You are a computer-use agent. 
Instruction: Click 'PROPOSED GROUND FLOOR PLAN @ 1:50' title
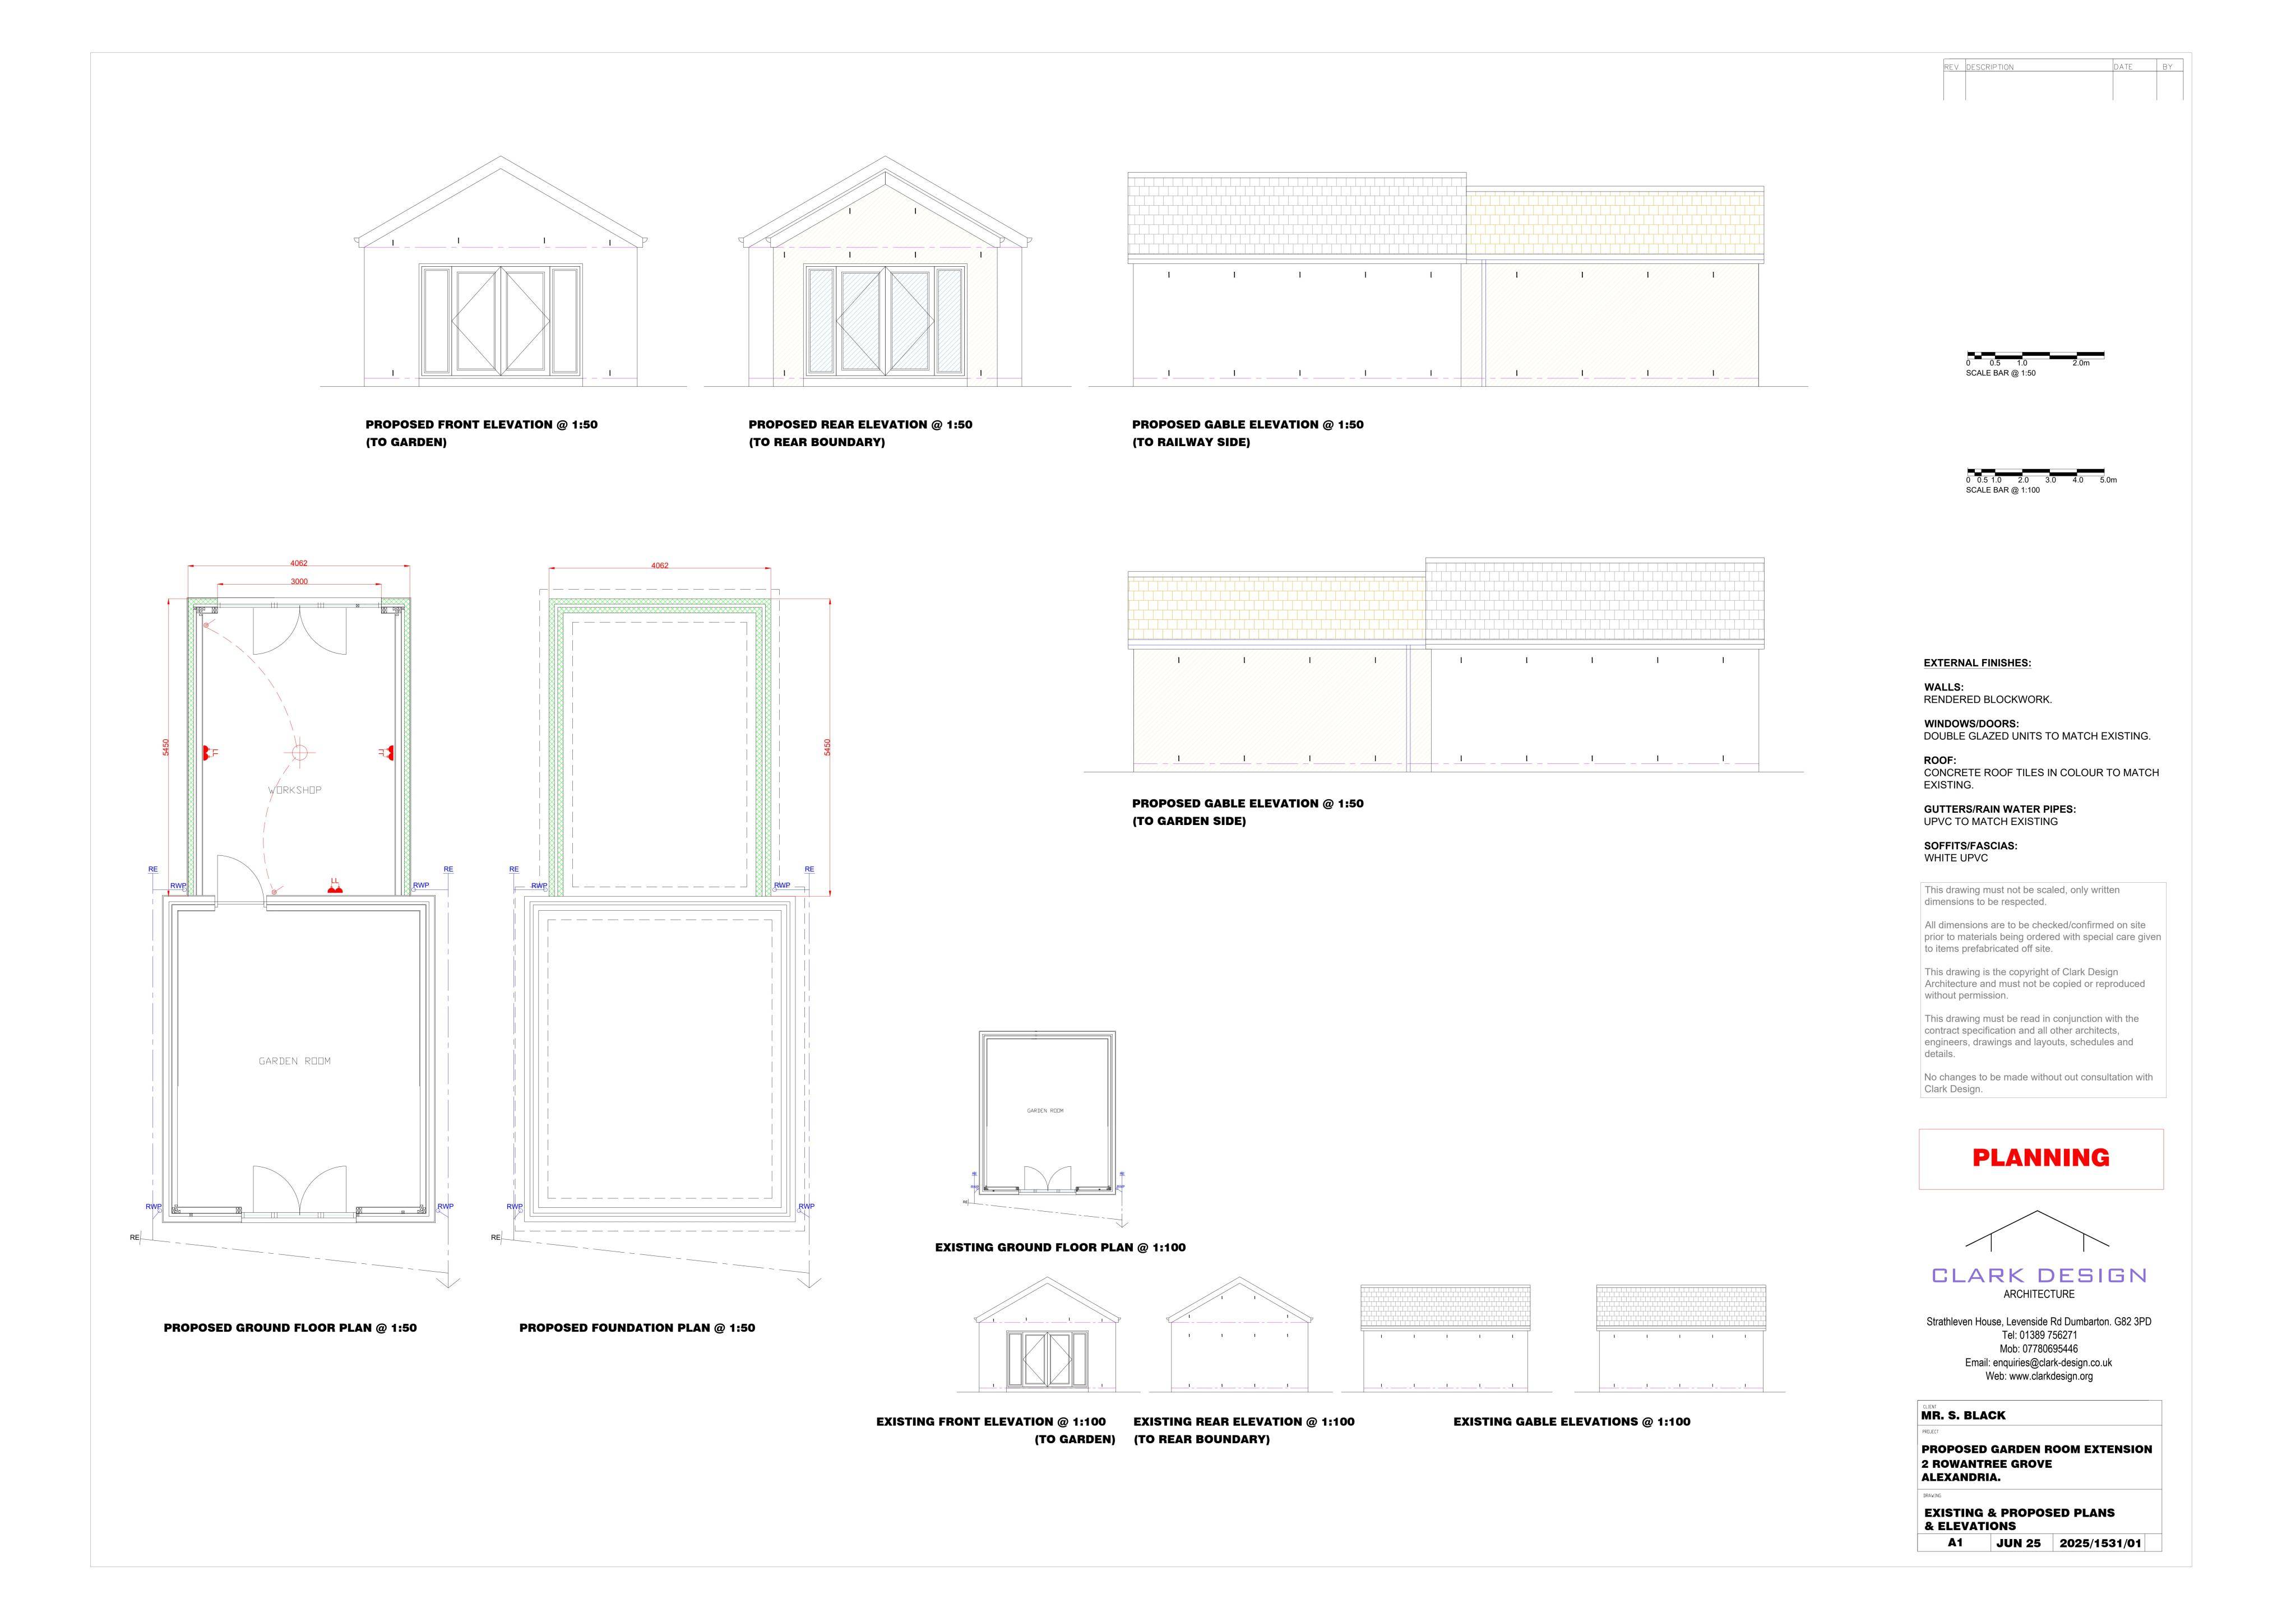coord(290,1328)
